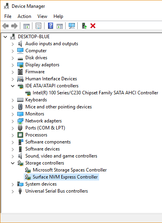This screenshot has width=162, height=223.
Task: Click the Software components icon
Action: coord(21,142)
